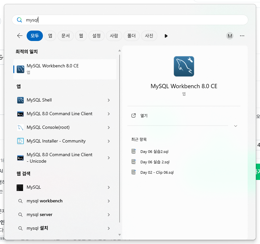Open MySQL Installer - Community result

65,141
